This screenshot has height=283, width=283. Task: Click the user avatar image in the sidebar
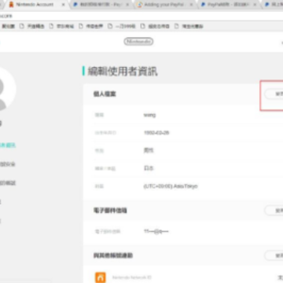(x=6, y=89)
